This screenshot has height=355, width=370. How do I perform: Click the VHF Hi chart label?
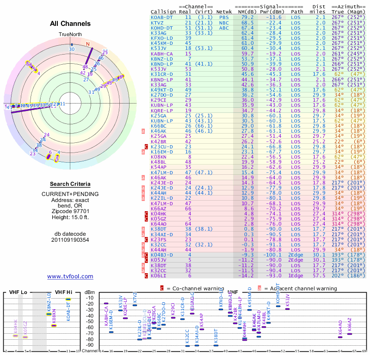point(63,292)
